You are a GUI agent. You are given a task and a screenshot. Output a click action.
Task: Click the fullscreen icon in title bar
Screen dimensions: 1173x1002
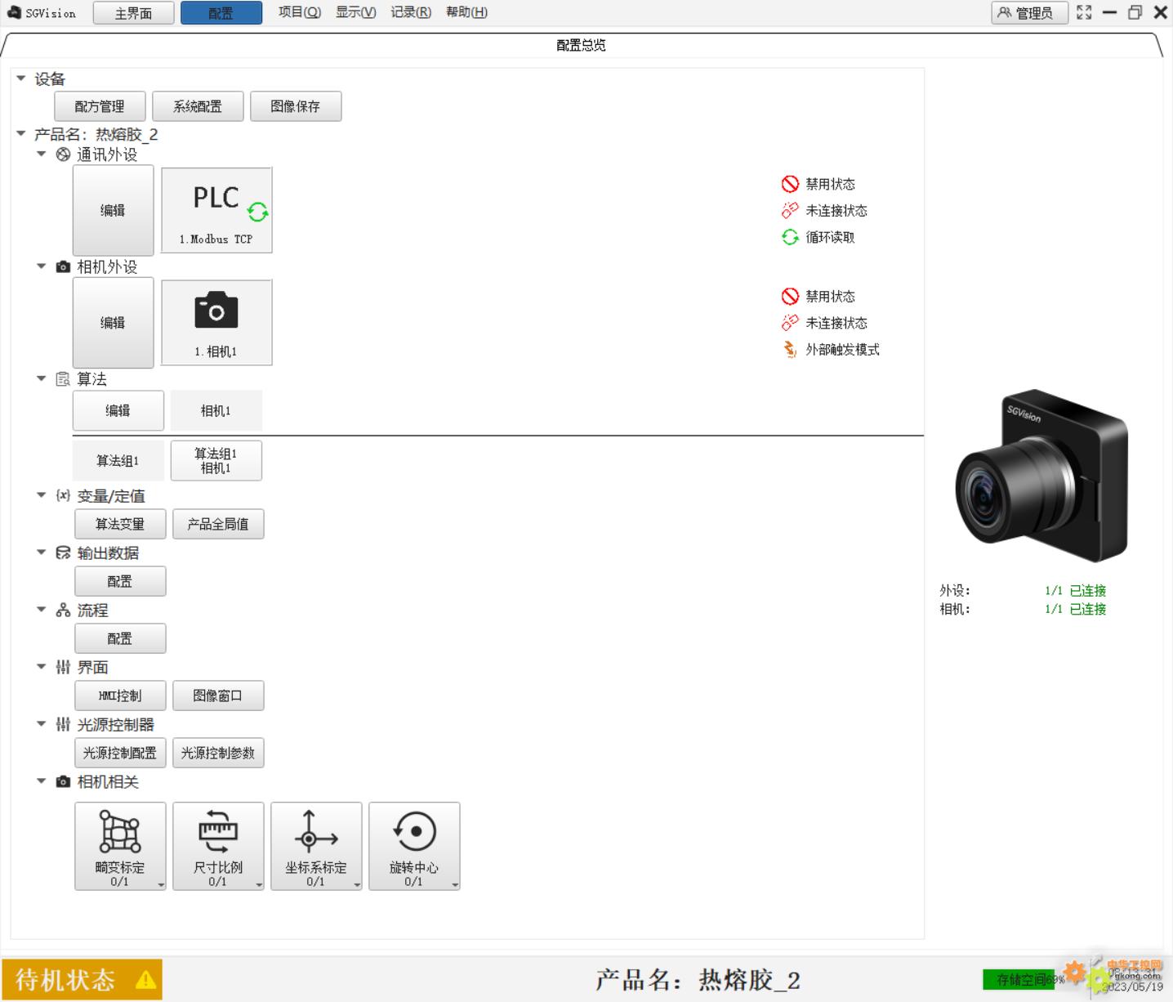[x=1084, y=12]
